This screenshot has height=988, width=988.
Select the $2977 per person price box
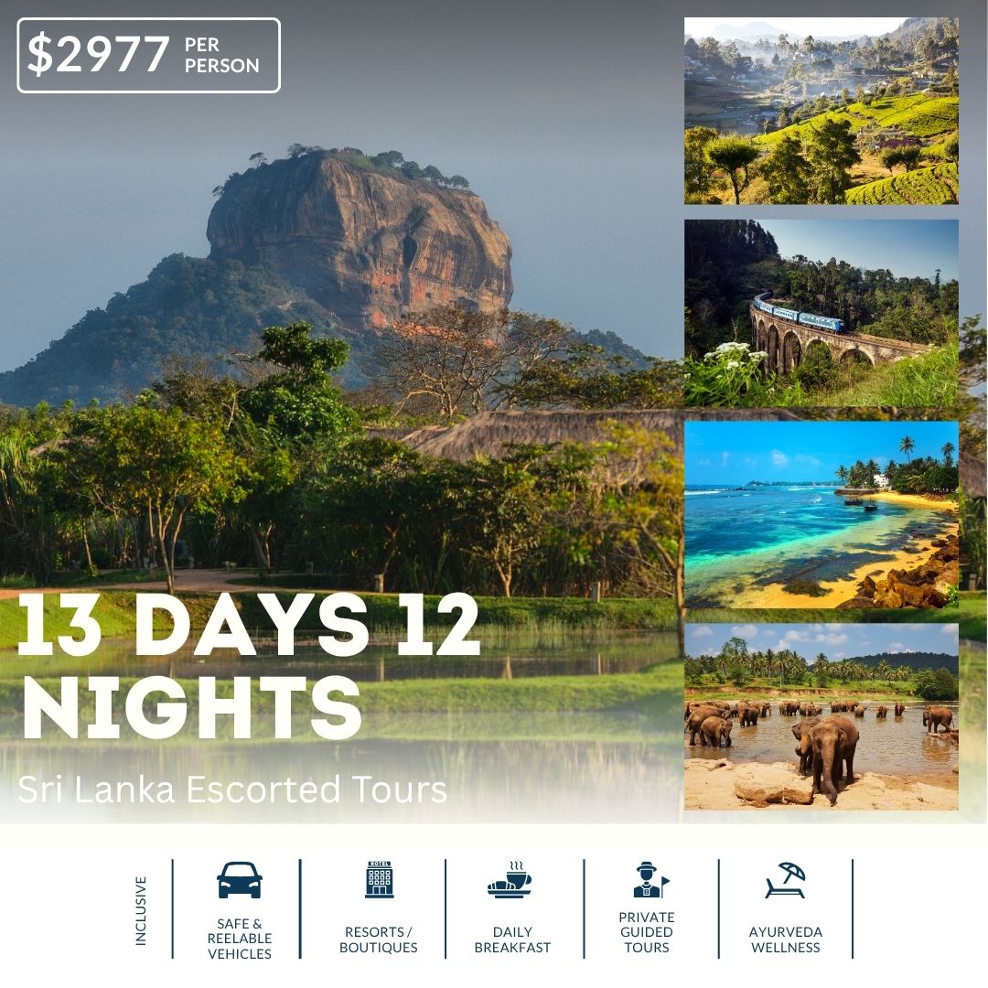coord(149,56)
